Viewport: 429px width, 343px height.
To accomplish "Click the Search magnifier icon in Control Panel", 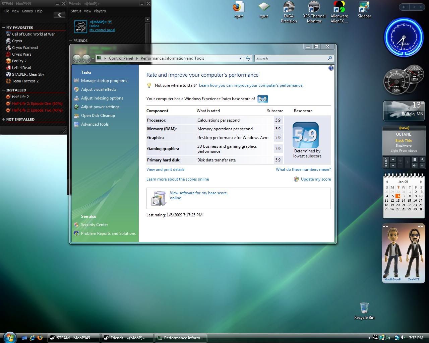I will (x=330, y=58).
